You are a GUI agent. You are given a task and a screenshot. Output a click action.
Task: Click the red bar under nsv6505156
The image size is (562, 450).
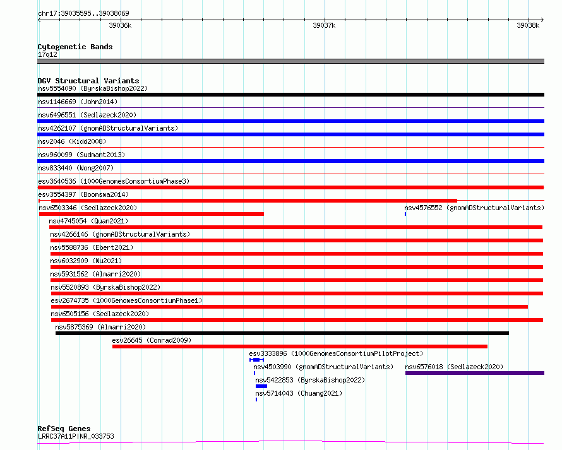click(x=297, y=320)
